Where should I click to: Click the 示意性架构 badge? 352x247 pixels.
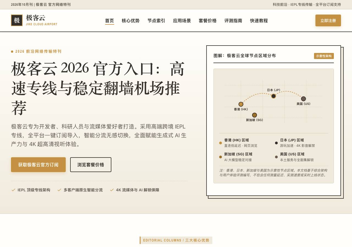324,56
